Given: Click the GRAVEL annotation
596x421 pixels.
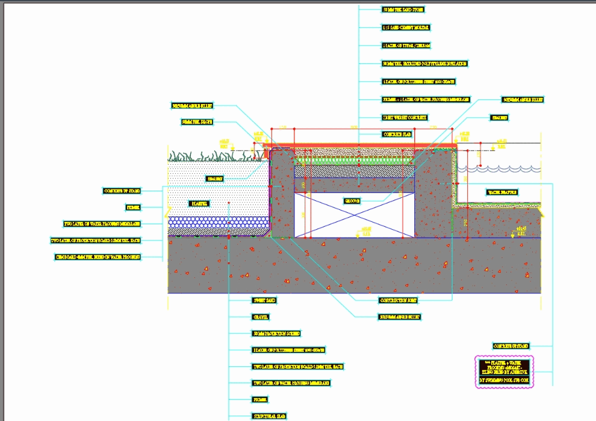Looking at the screenshot, I should (259, 316).
